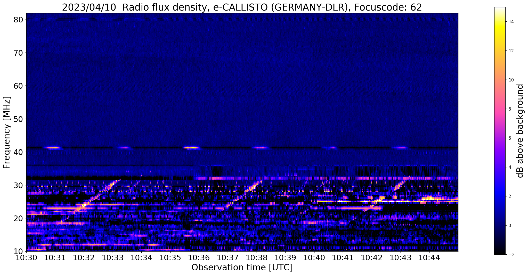The height and width of the screenshot is (275, 528).
Task: Click the colorbar tick label 8
Action: point(509,109)
